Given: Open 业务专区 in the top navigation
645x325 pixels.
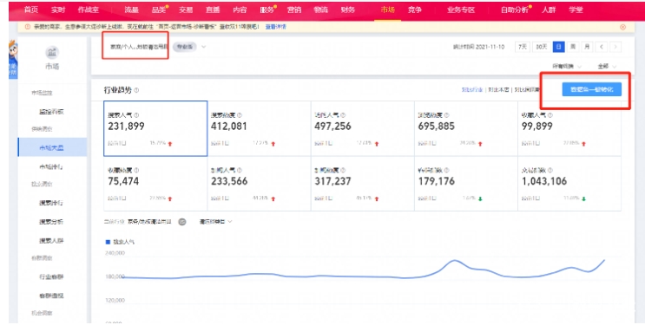Looking at the screenshot, I should pos(461,10).
